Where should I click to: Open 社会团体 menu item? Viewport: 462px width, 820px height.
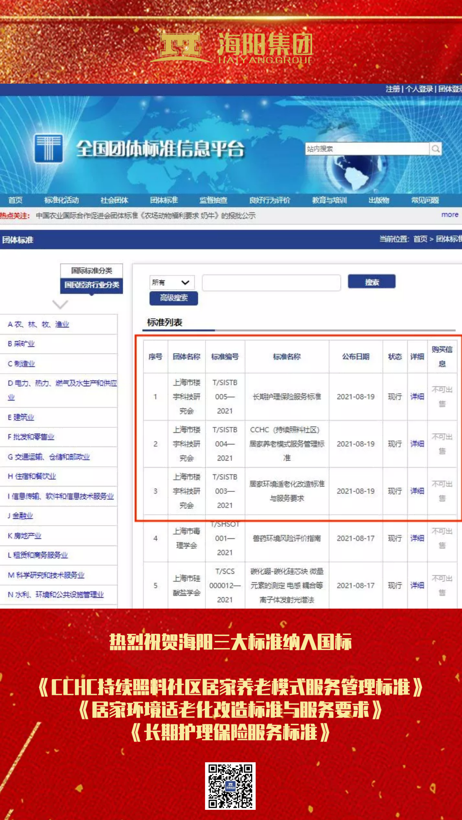(114, 200)
